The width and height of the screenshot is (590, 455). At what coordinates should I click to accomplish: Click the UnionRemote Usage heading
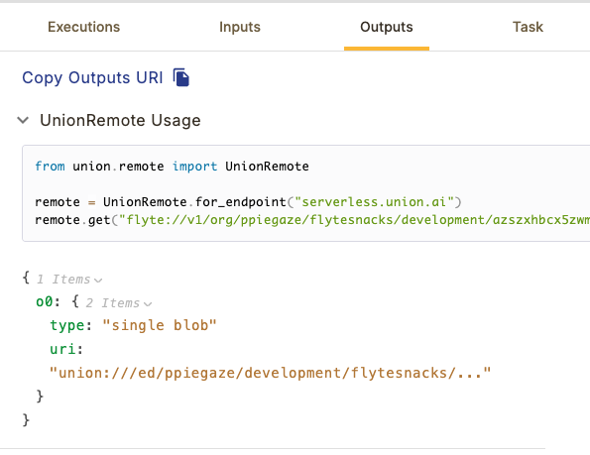(x=120, y=120)
